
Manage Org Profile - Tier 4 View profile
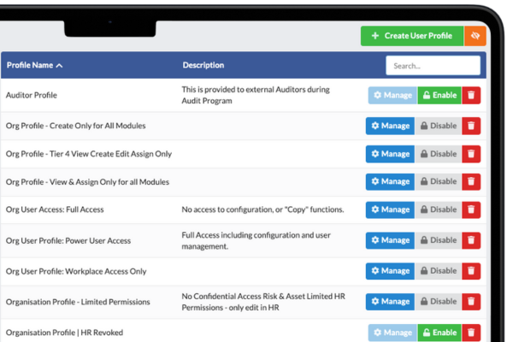391,154
